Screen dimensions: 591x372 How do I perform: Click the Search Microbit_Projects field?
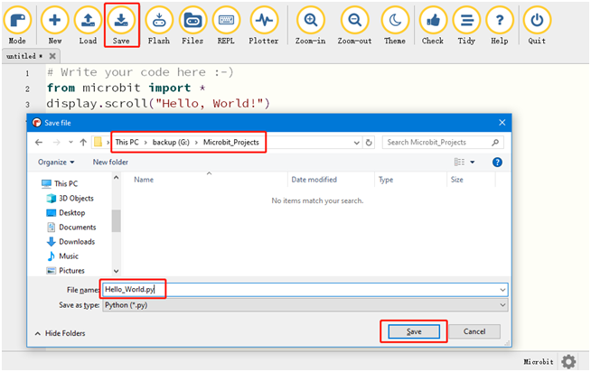tap(437, 143)
